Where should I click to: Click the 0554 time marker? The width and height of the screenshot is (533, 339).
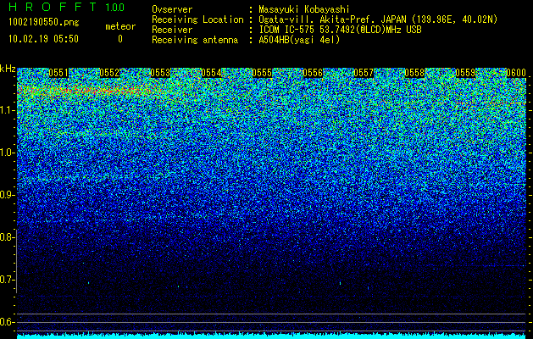[211, 73]
